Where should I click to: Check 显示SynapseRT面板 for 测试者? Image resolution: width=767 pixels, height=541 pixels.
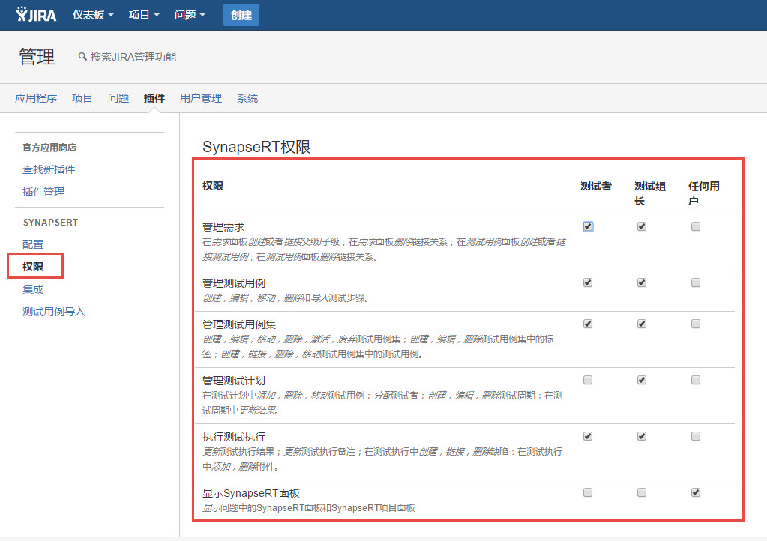click(588, 492)
